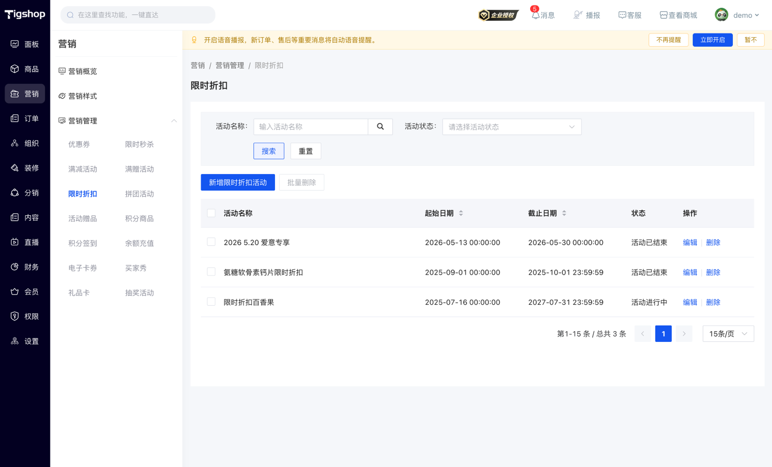
Task: Open 满减活动 menu item
Action: click(82, 169)
